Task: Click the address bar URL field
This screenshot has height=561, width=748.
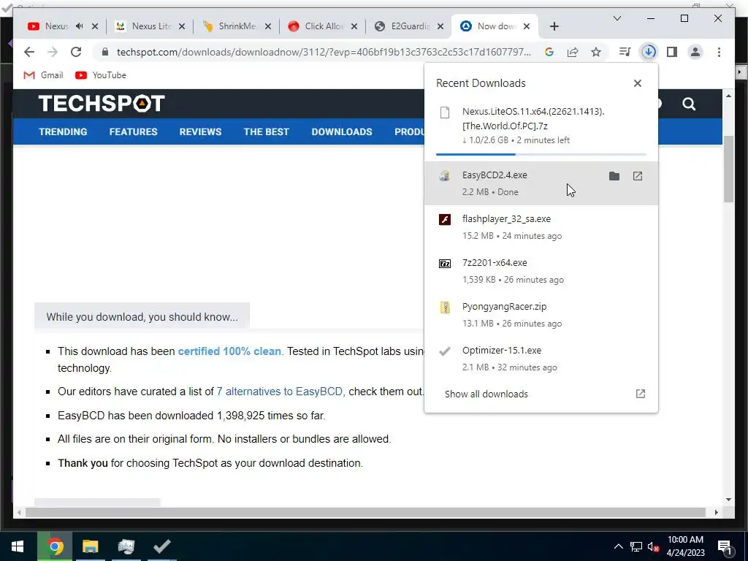Action: click(324, 52)
